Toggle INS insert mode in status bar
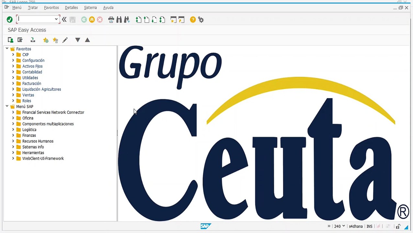The width and height of the screenshot is (413, 233). 369,227
